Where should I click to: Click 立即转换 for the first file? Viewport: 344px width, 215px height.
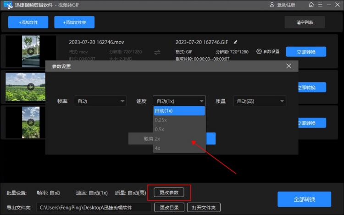[306, 52]
